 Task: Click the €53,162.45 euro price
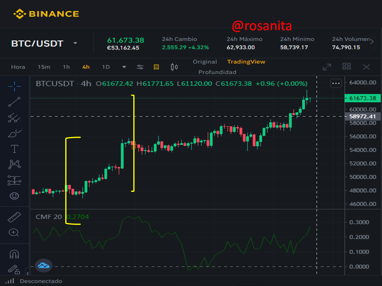123,48
